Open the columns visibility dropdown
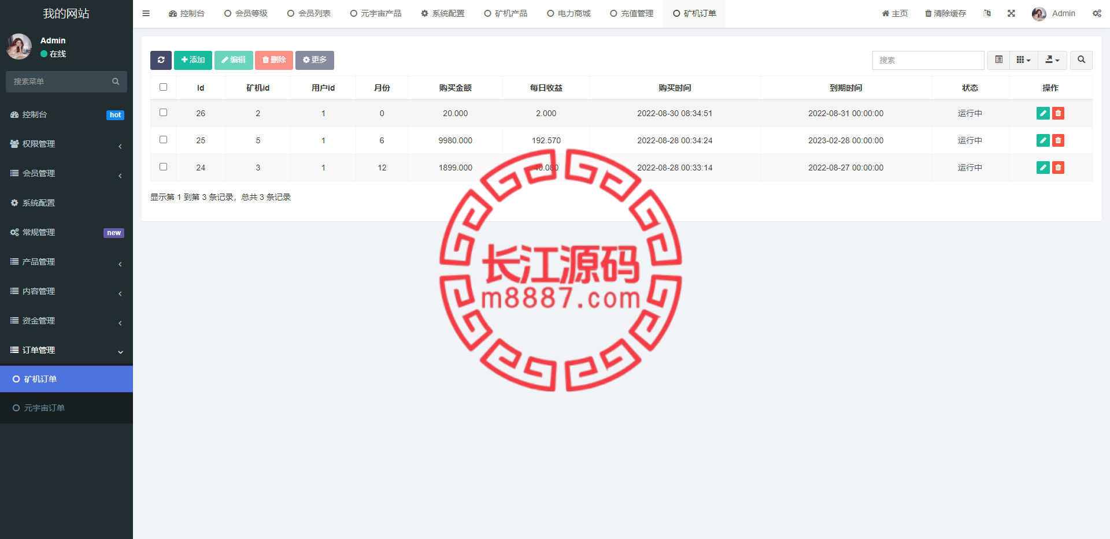This screenshot has height=539, width=1110. tap(1023, 60)
